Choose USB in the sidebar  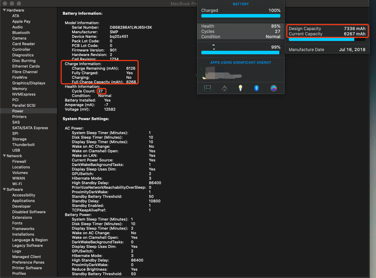coord(16,150)
